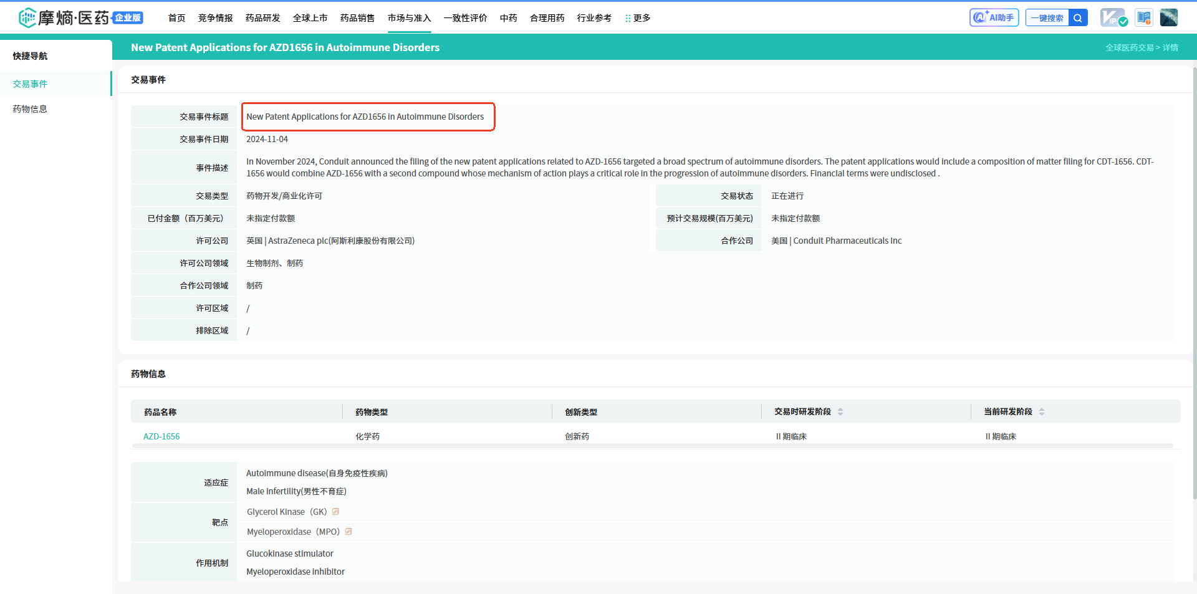Open 竞争情报 menu item

pos(216,18)
